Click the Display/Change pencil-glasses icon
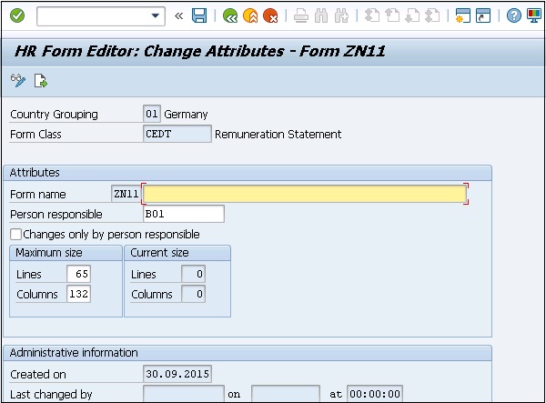546x403 pixels. tap(17, 81)
